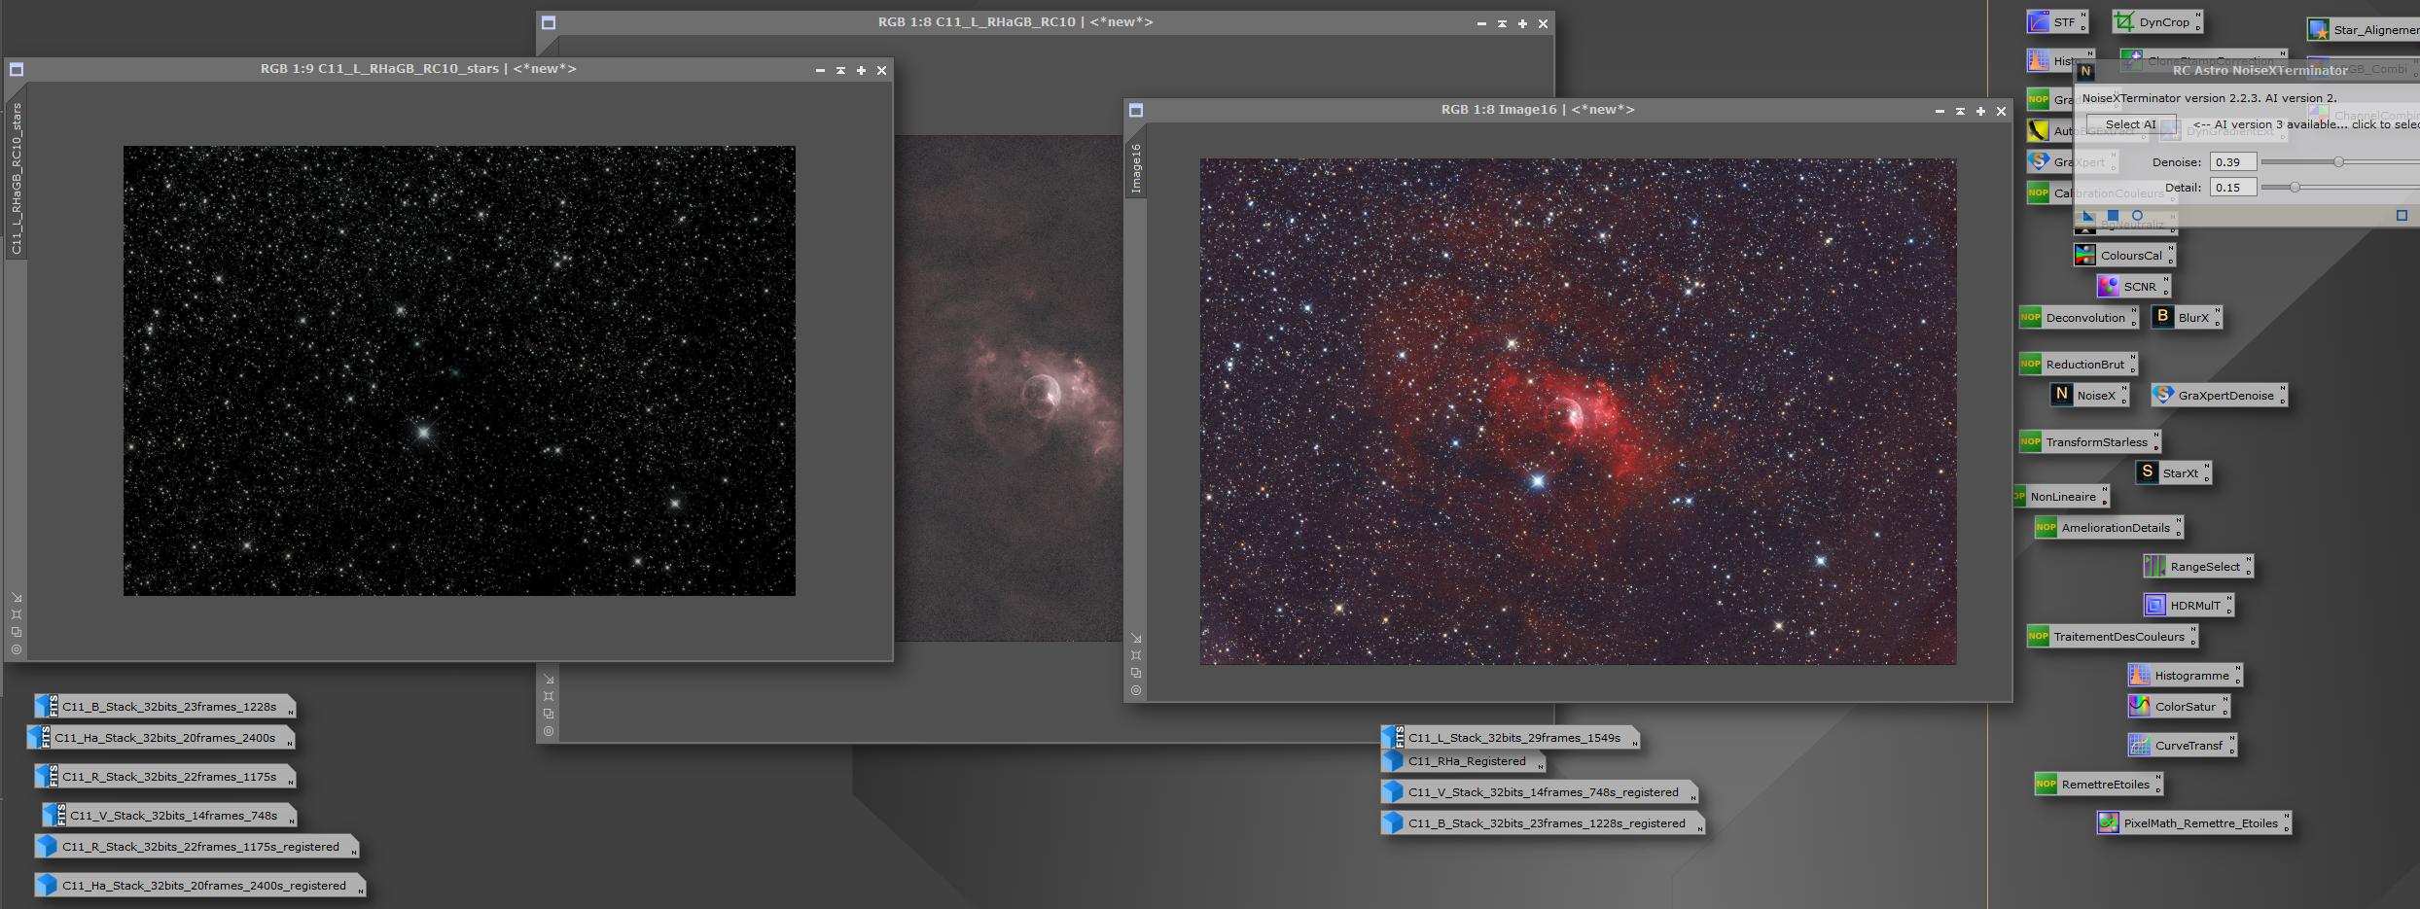Image resolution: width=2420 pixels, height=909 pixels.
Task: Click the fit view icon in stars window
Action: [17, 614]
